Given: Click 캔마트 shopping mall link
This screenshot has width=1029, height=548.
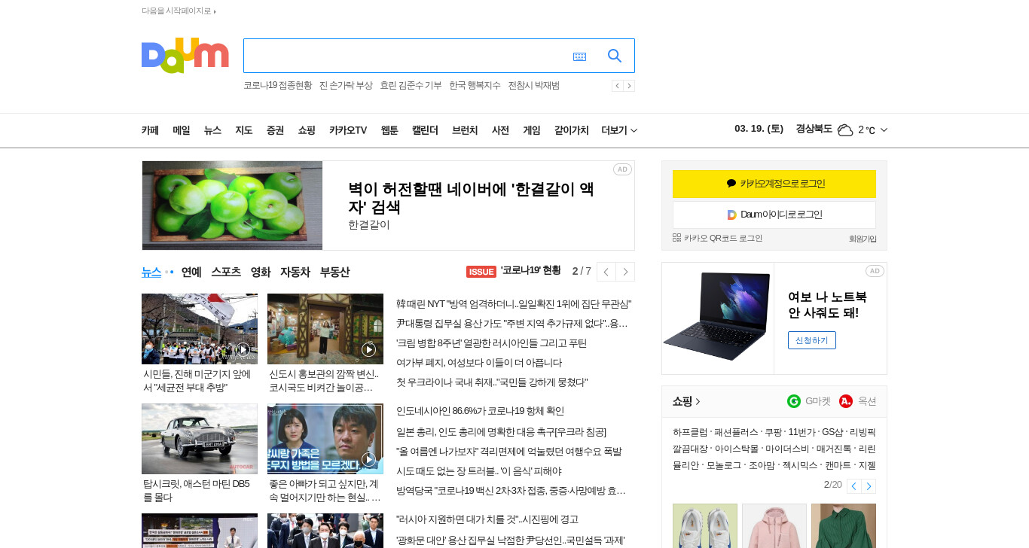Looking at the screenshot, I should tap(838, 465).
